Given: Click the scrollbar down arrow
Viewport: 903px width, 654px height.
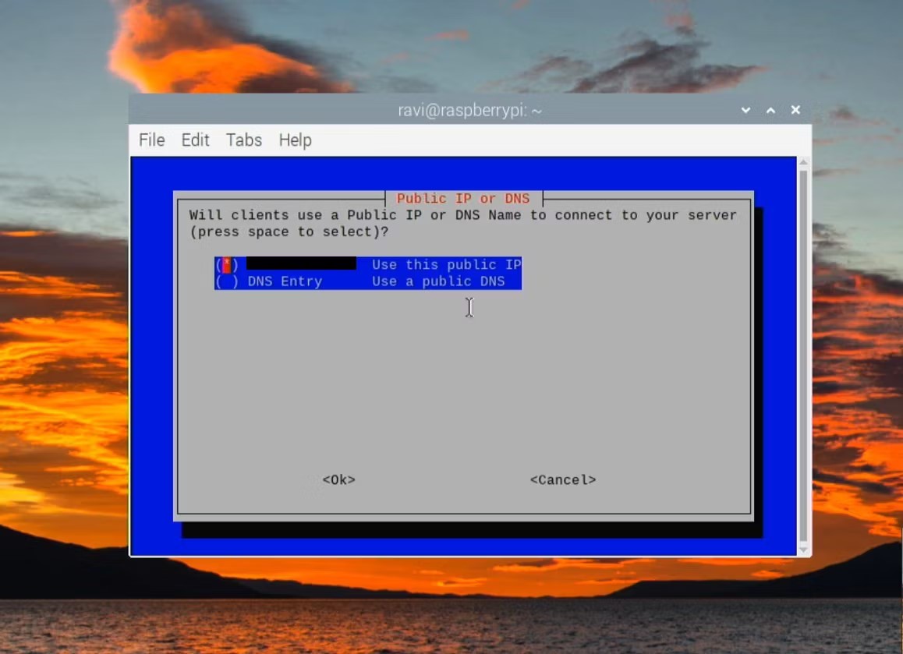Looking at the screenshot, I should (x=803, y=550).
